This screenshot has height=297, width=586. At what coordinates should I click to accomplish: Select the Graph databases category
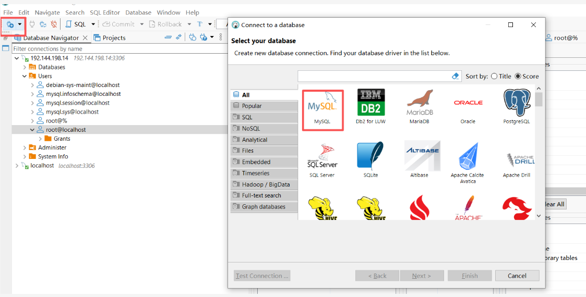point(264,207)
